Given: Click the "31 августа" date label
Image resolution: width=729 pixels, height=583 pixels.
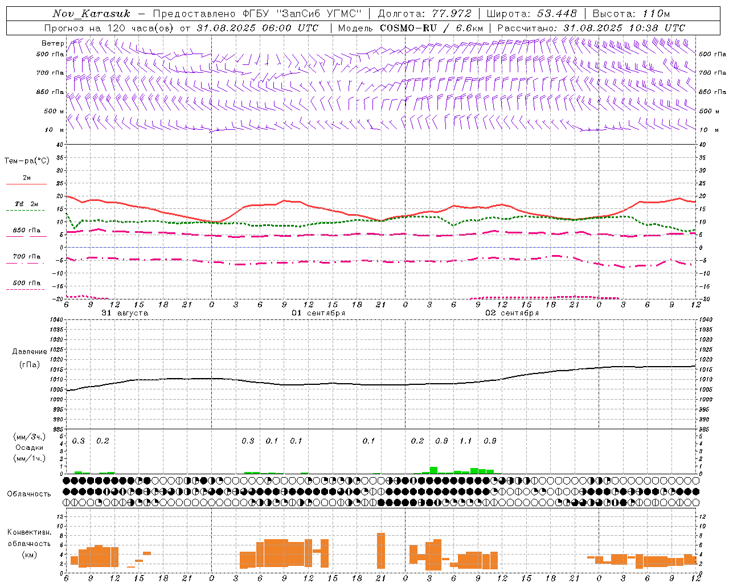Looking at the screenshot, I should (x=125, y=313).
